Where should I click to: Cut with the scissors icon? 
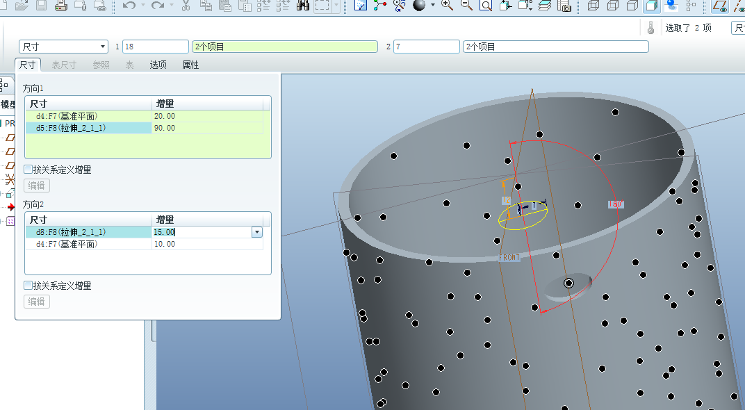tap(186, 6)
